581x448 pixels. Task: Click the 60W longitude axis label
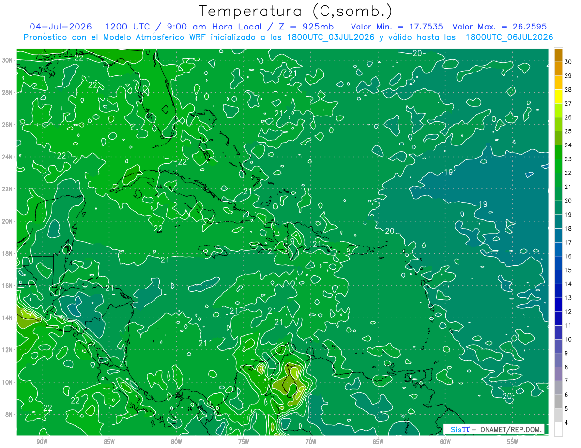[445, 442]
